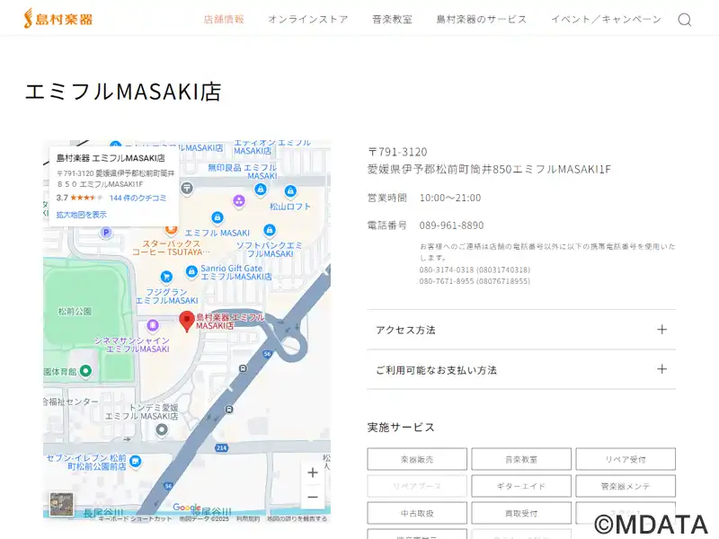Open the map 利用規約 link
The width and height of the screenshot is (719, 539).
[x=248, y=519]
